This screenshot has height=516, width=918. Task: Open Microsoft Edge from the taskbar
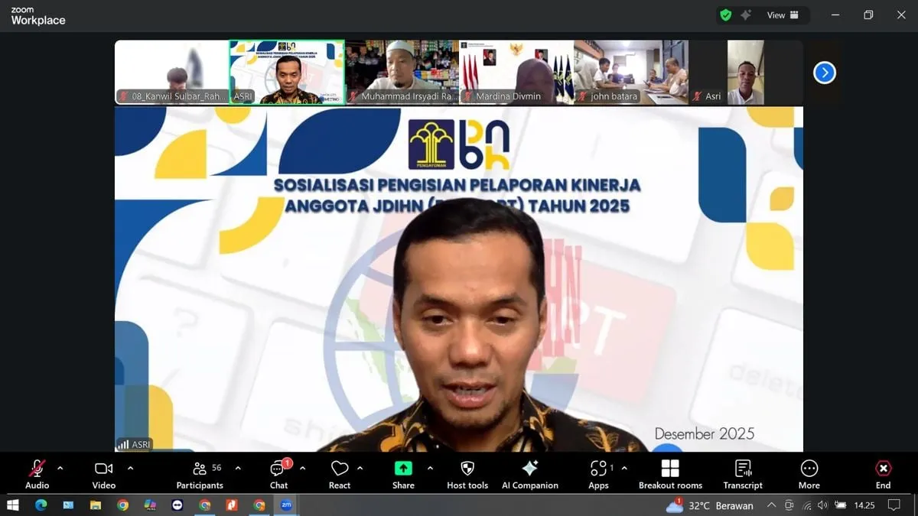(x=41, y=505)
